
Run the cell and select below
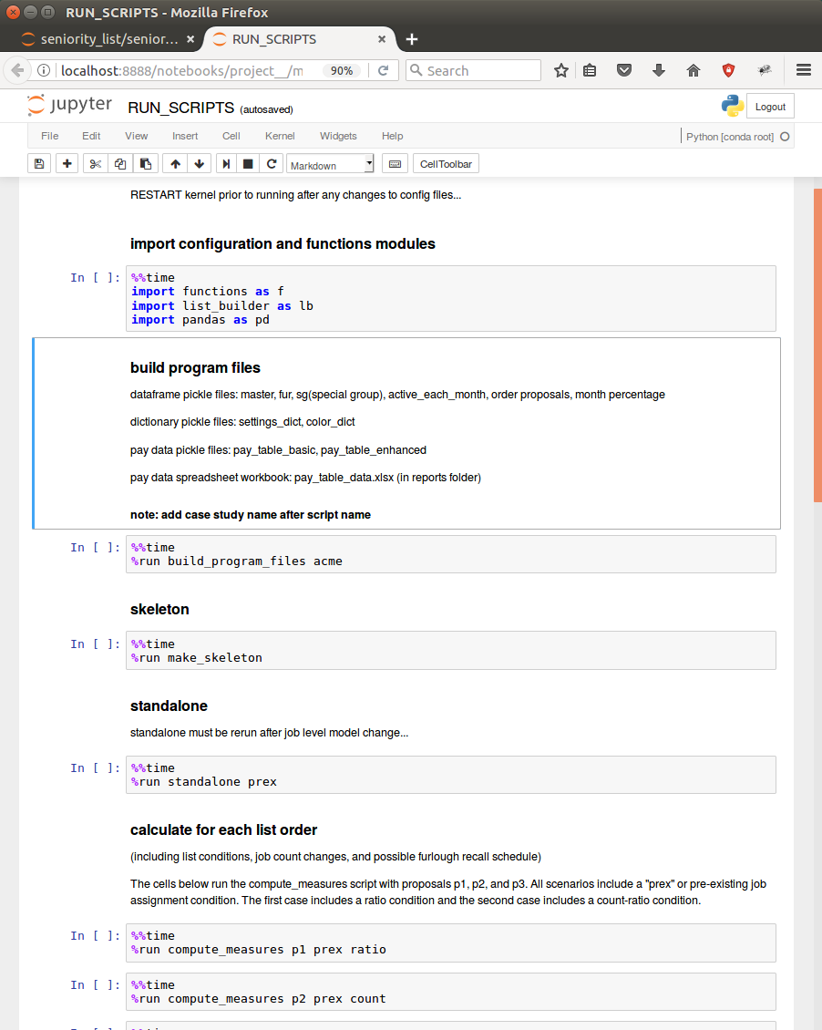(x=226, y=164)
